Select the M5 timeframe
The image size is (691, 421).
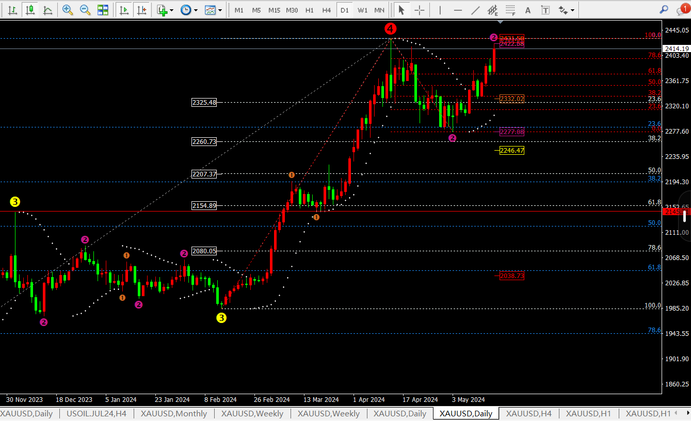tap(256, 10)
